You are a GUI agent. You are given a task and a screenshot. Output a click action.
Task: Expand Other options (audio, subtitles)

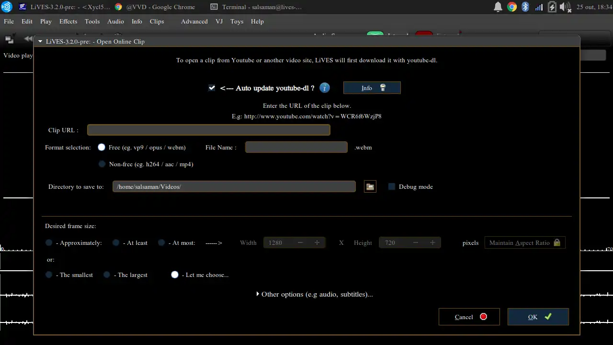coord(315,294)
